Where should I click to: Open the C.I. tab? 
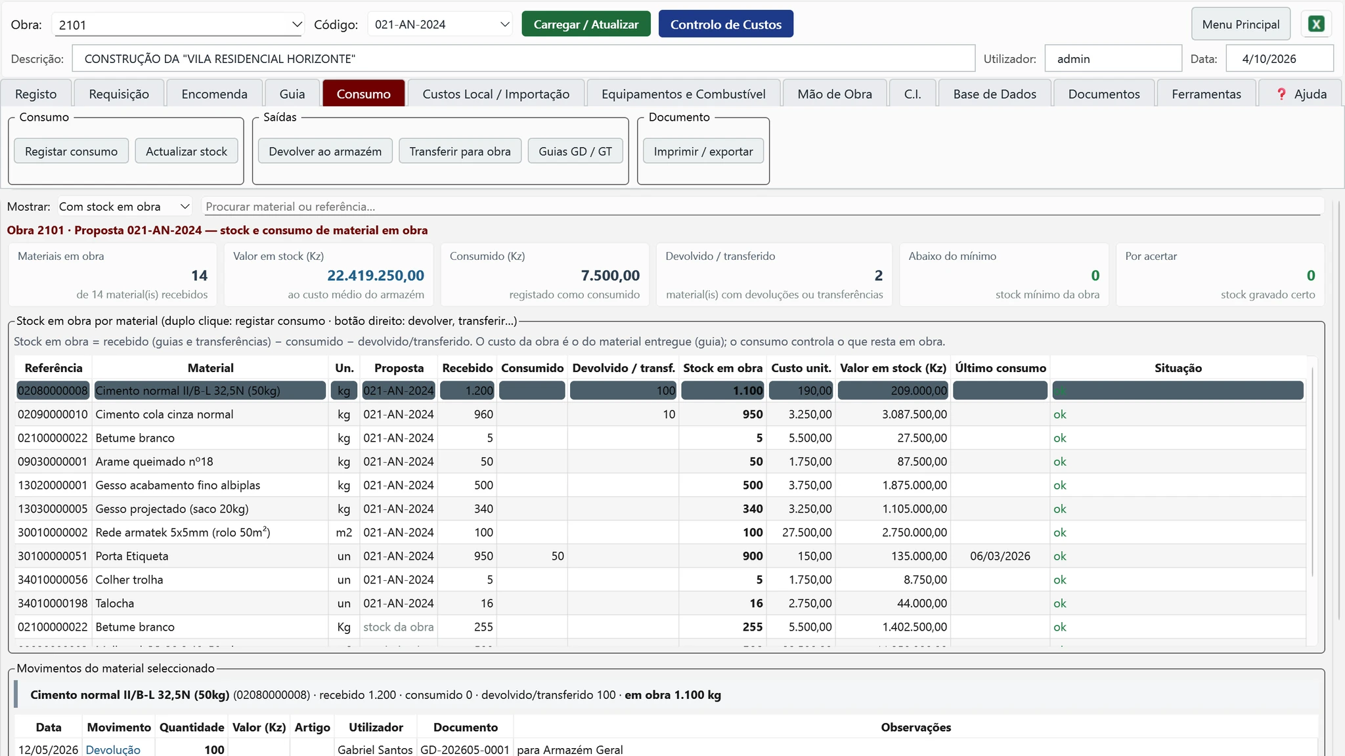tap(913, 94)
